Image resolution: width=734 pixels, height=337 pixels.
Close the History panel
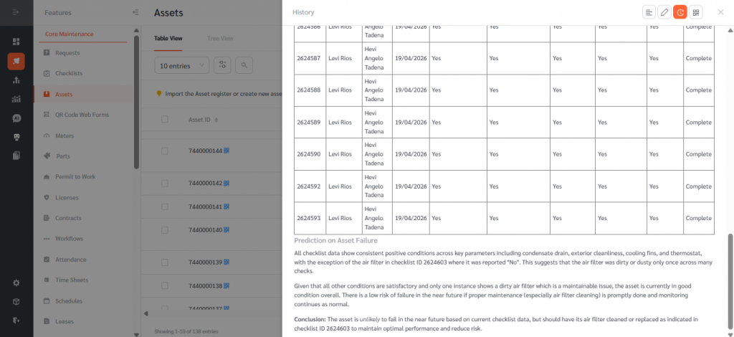coord(720,12)
